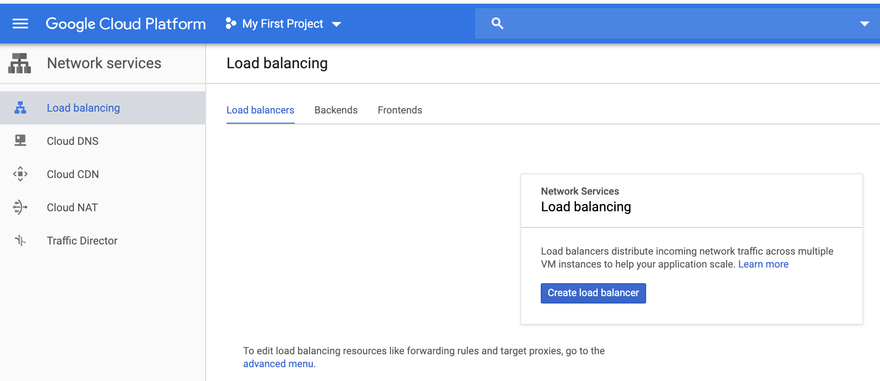
Task: Switch to the Frontends tab
Action: click(400, 110)
